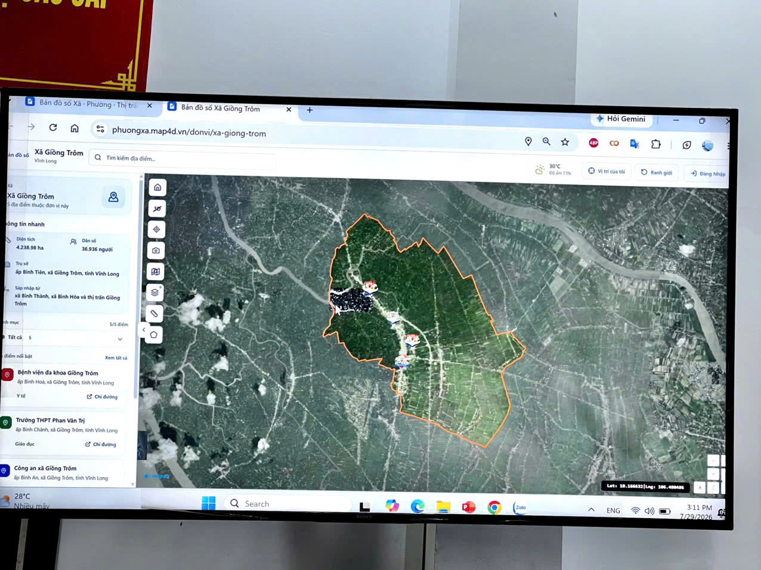This screenshot has width=761, height=570.
Task: Open the "Xem tất cả" link
Action: pos(116,358)
